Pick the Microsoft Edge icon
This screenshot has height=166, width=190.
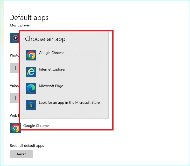pos(31,88)
